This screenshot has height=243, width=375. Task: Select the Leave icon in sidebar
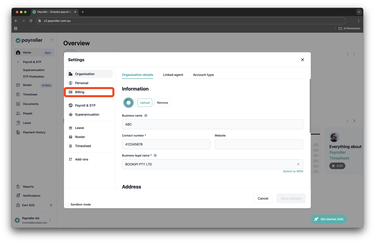click(18, 123)
